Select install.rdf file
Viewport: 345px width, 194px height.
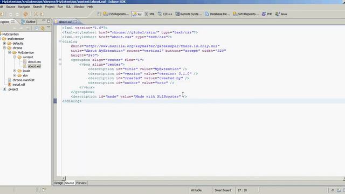point(19,85)
